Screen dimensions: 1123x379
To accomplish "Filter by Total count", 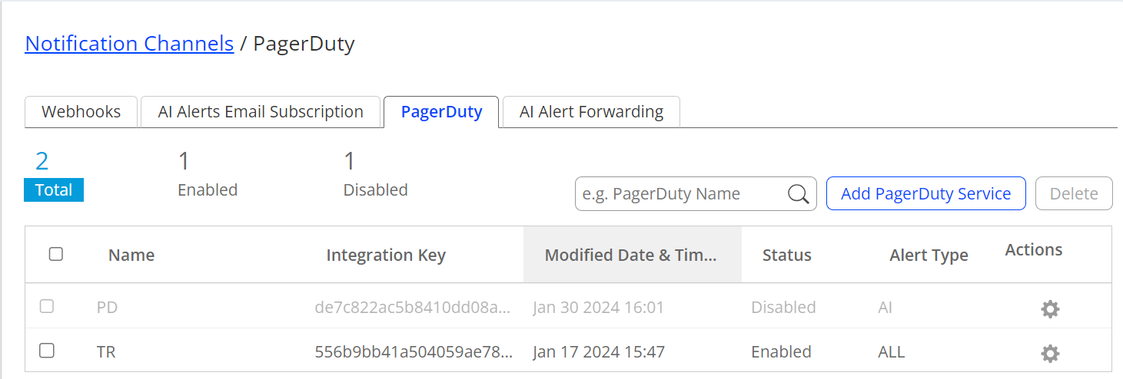I will [53, 175].
